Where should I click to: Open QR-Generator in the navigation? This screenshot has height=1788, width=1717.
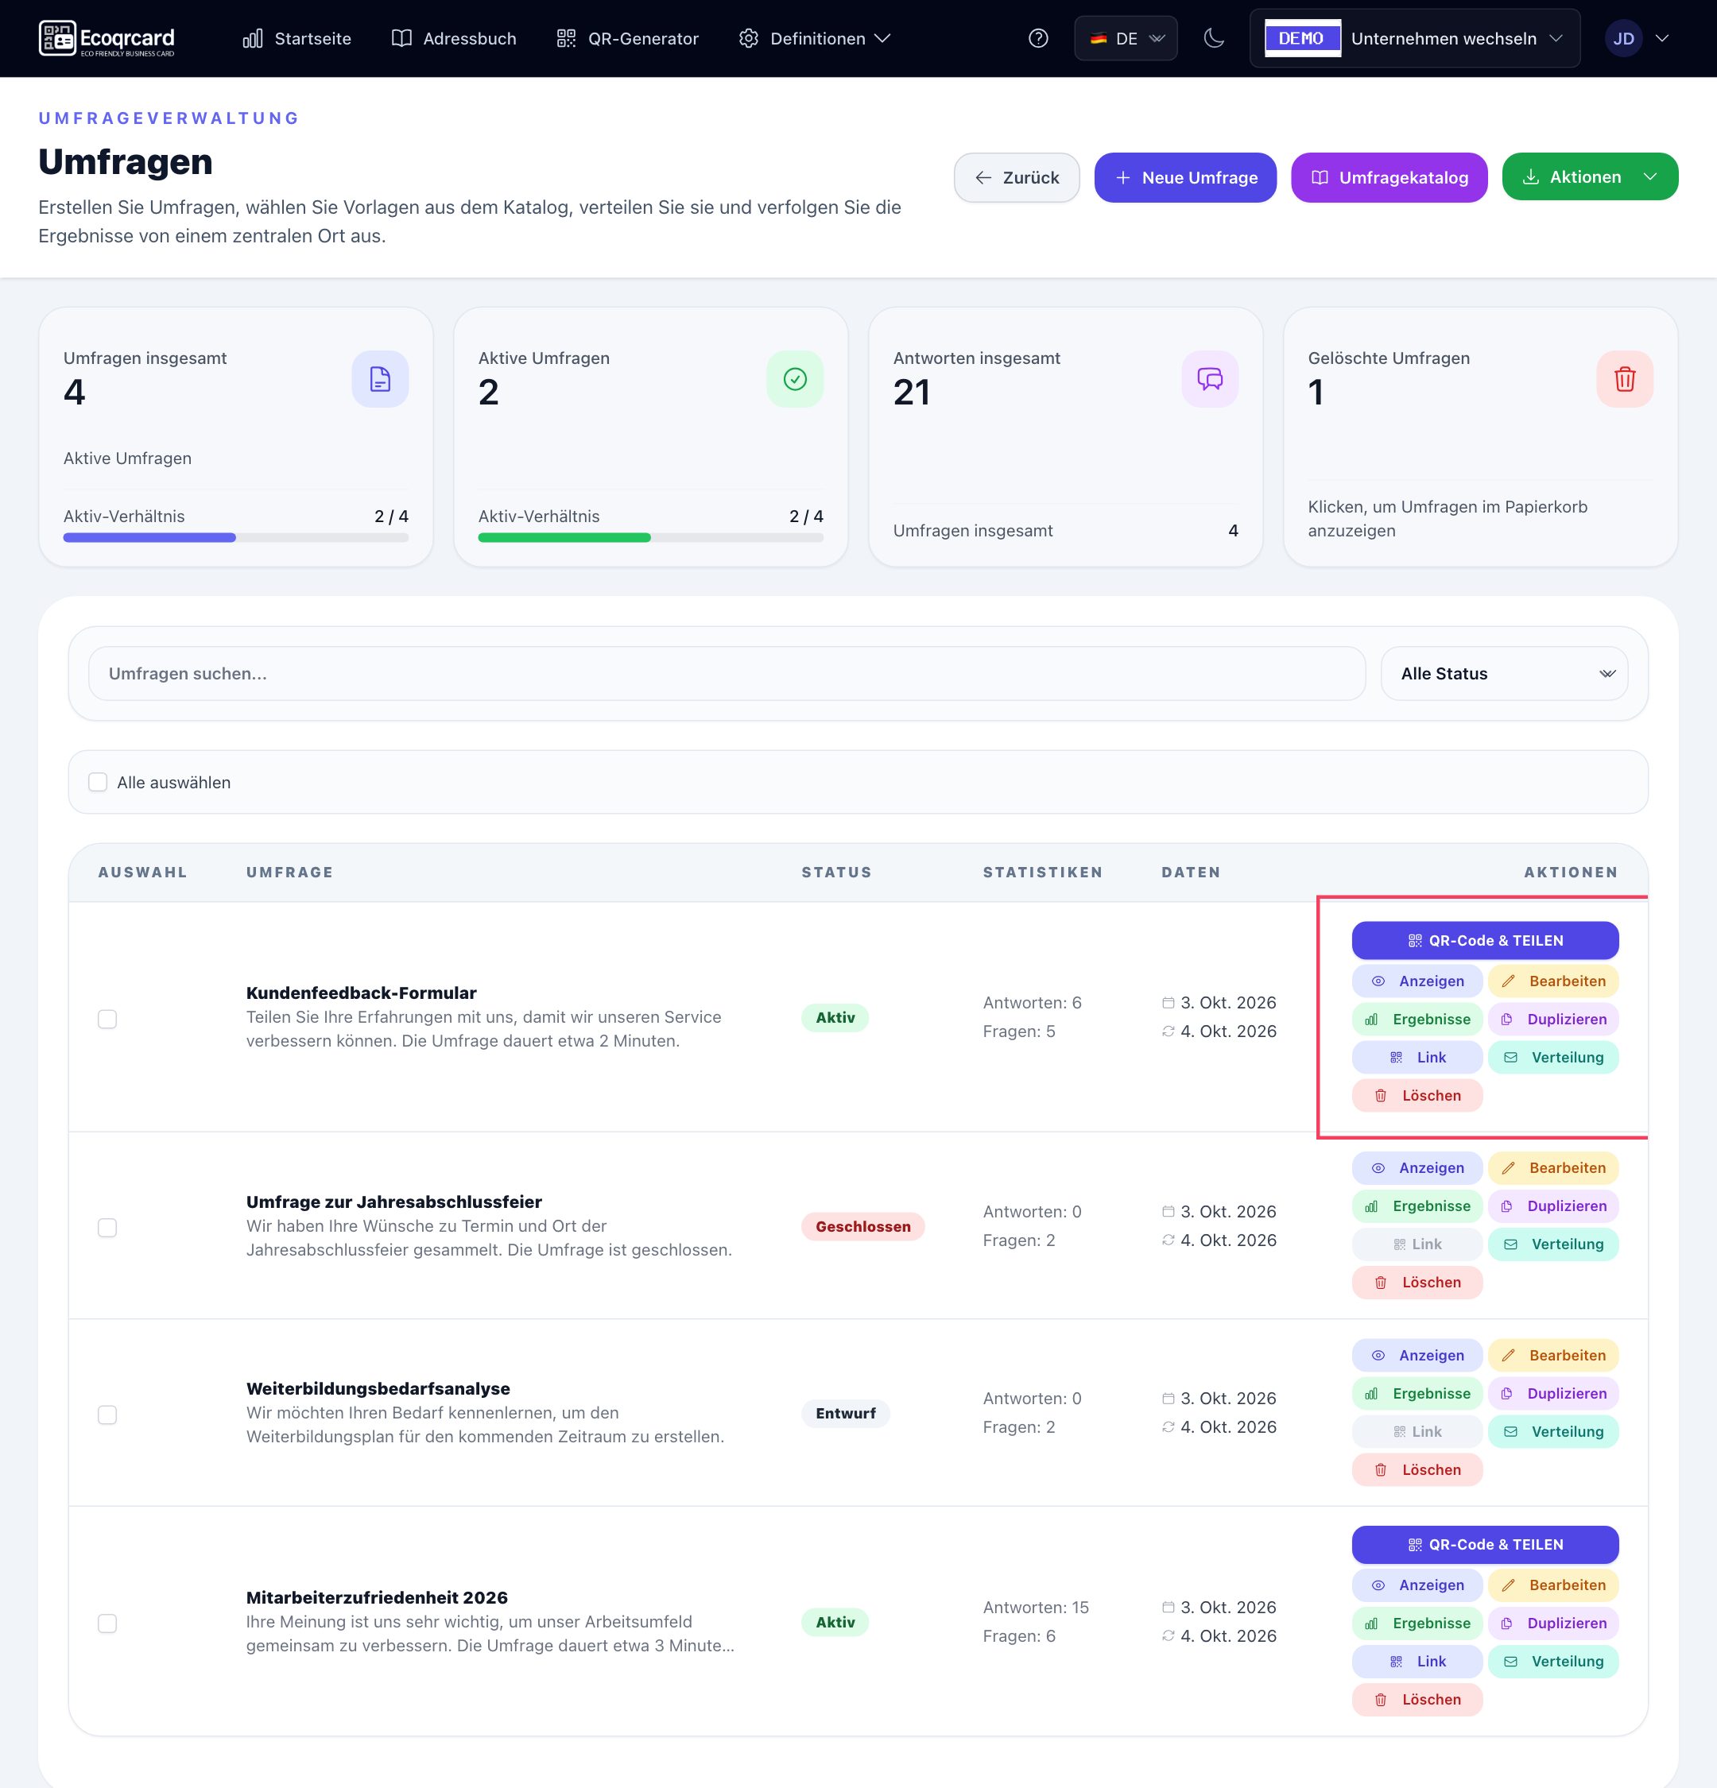click(628, 38)
